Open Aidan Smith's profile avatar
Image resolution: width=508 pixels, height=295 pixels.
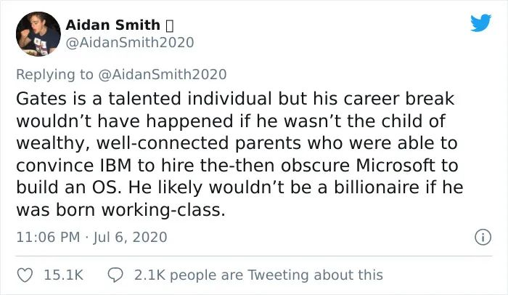37,33
